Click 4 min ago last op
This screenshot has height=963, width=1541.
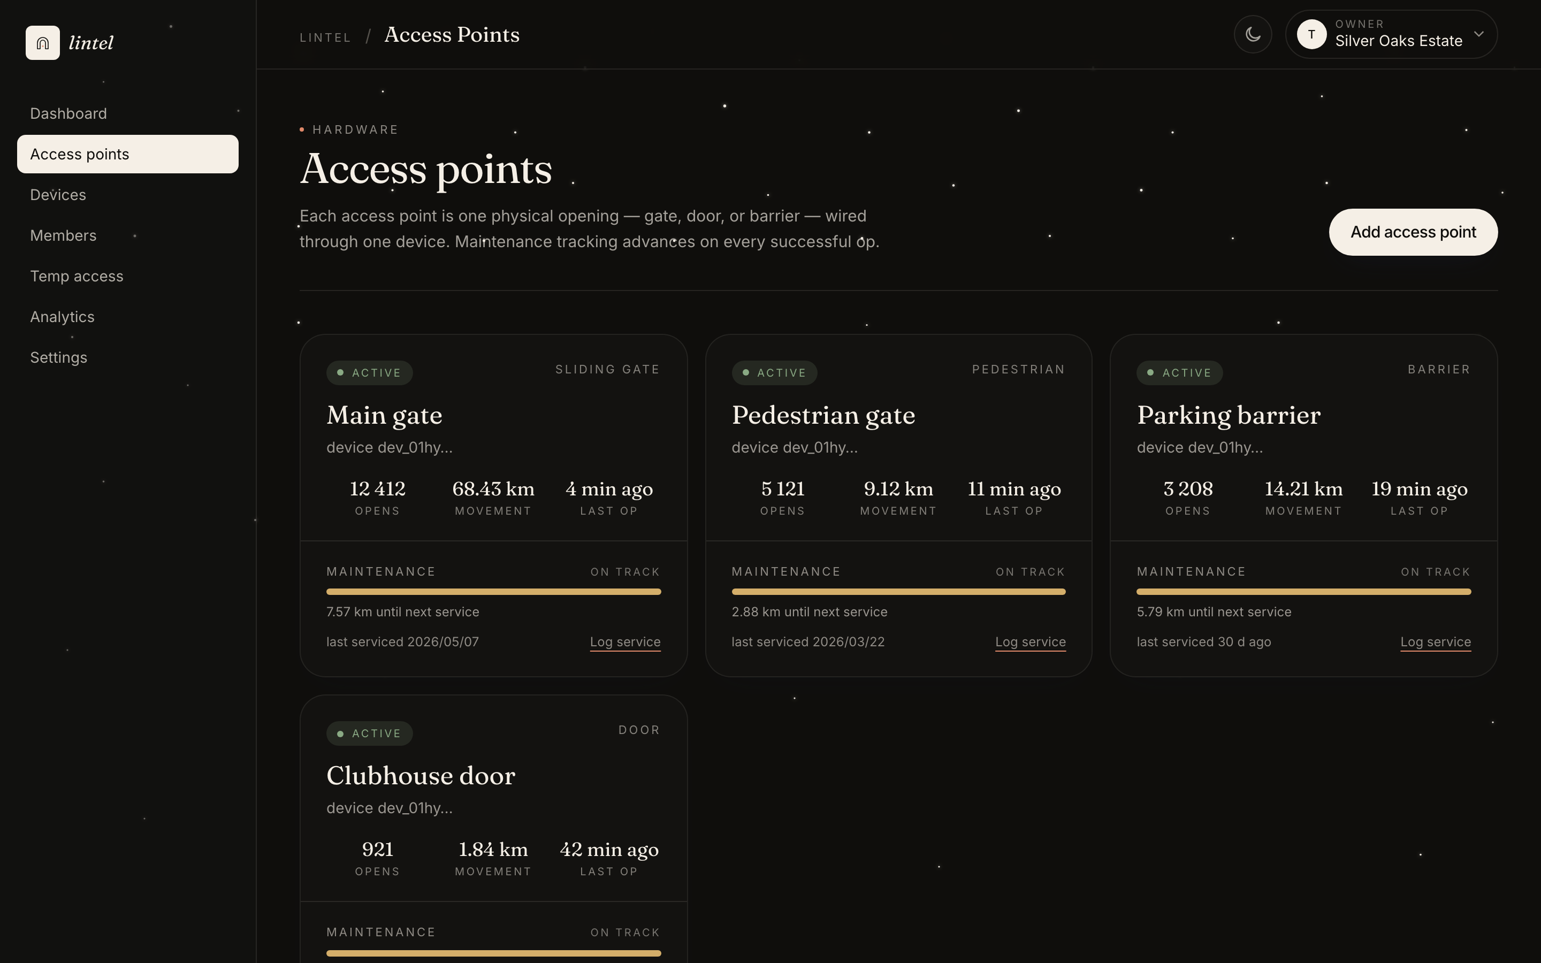tap(609, 488)
